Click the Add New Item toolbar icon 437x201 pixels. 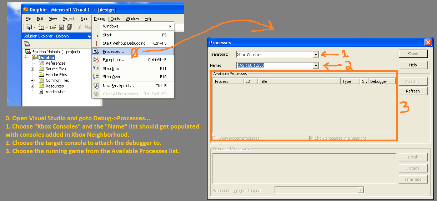click(40, 27)
